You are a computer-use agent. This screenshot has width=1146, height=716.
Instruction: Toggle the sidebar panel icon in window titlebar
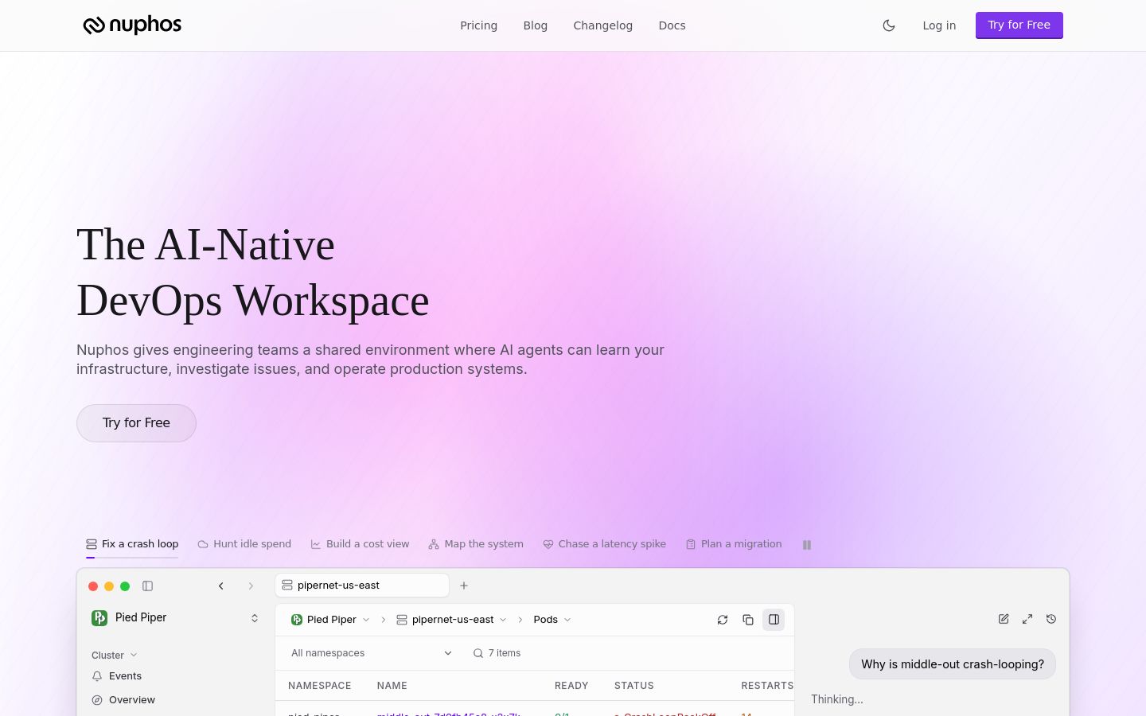pos(147,586)
